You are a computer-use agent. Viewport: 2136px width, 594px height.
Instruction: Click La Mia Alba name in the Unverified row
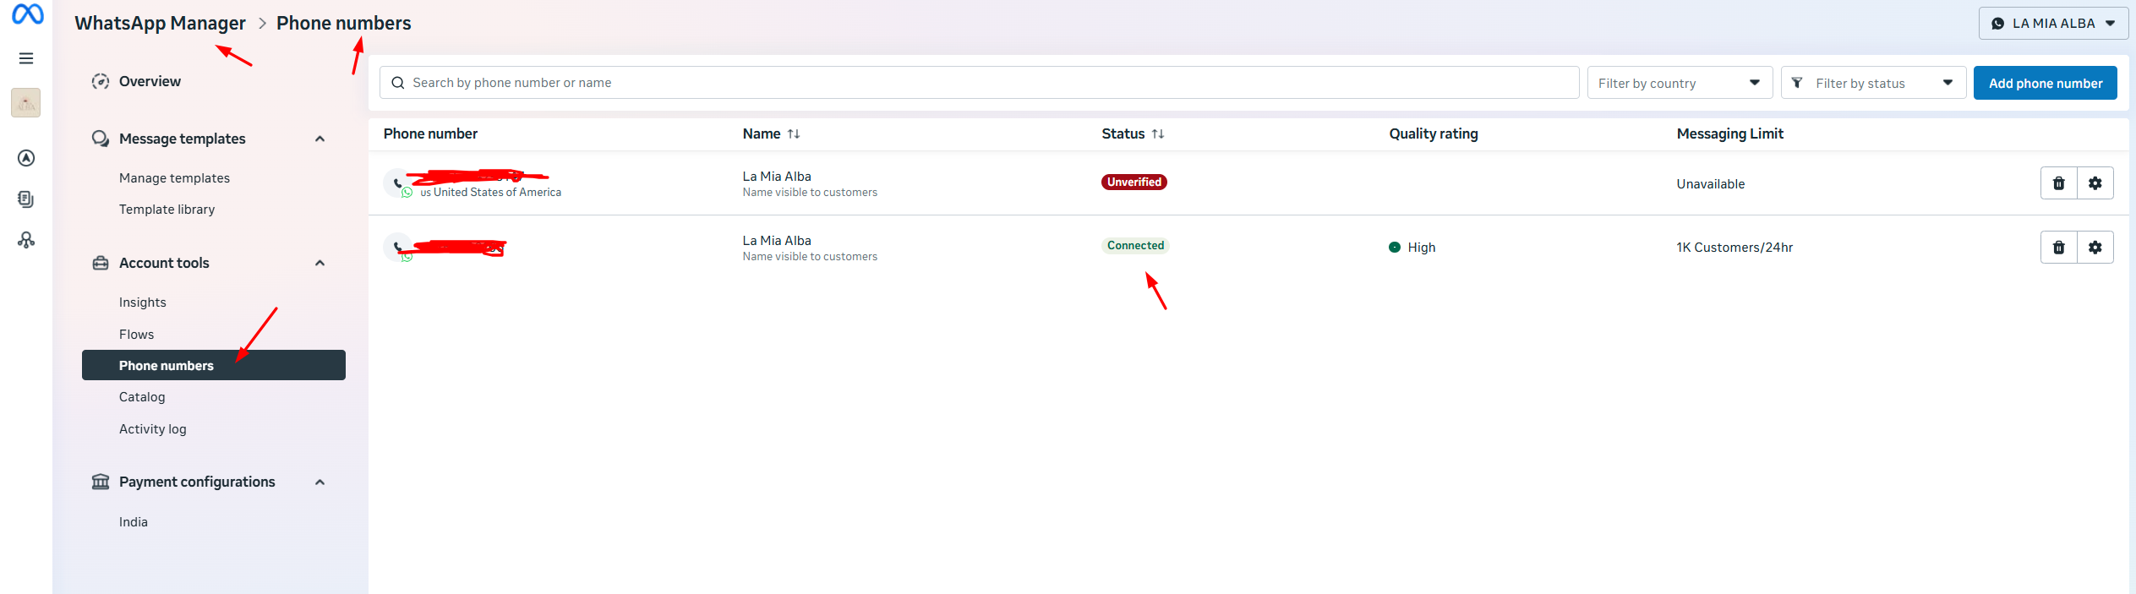click(777, 177)
